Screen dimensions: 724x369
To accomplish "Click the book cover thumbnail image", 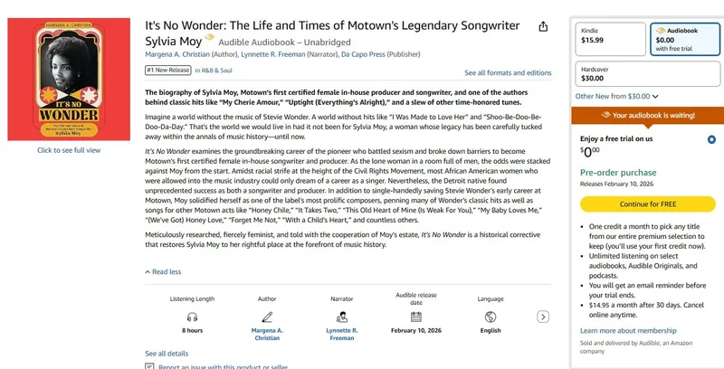I will tap(69, 79).
